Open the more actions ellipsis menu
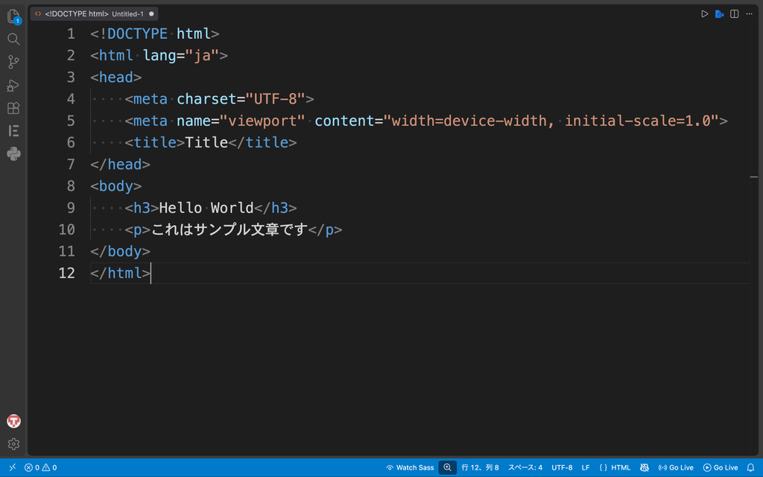Screen dimensions: 763x477 click(x=750, y=14)
